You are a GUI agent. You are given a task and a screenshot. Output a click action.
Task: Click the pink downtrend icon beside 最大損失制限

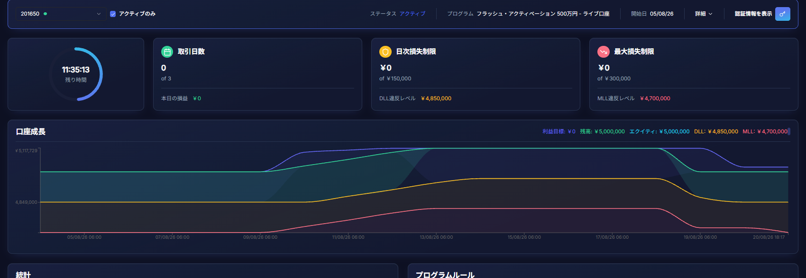[x=604, y=52]
